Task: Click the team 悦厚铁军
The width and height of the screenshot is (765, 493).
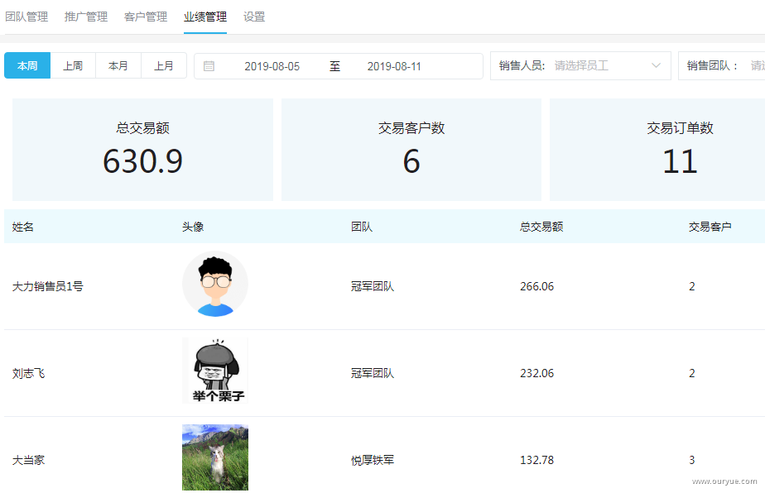Action: (373, 461)
